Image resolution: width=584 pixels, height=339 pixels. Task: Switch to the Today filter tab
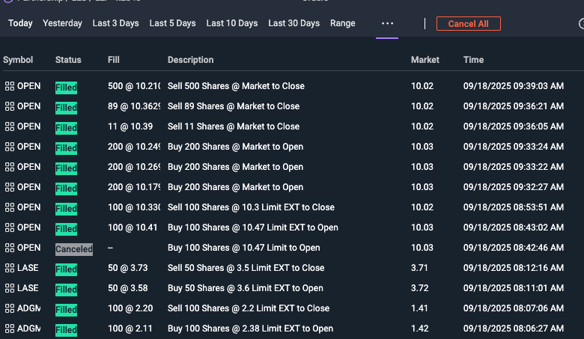(20, 23)
